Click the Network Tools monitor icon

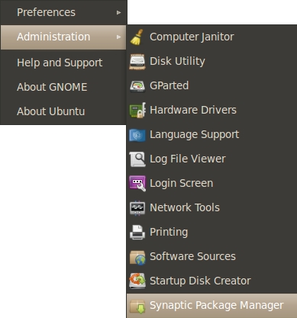pyautogui.click(x=137, y=208)
